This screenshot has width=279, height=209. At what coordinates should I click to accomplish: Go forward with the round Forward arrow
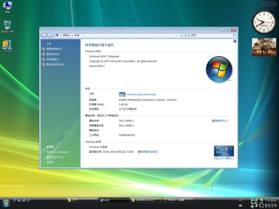pyautogui.click(x=49, y=35)
